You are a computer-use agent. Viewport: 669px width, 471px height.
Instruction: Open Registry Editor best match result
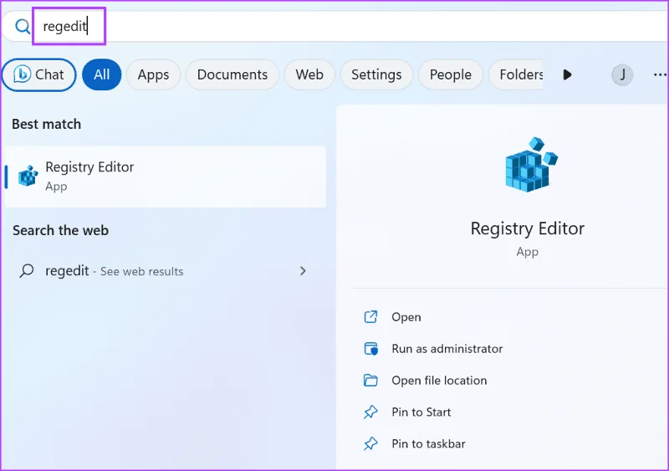click(166, 177)
